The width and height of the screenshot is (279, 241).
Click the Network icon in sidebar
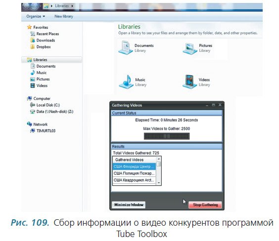(29, 124)
